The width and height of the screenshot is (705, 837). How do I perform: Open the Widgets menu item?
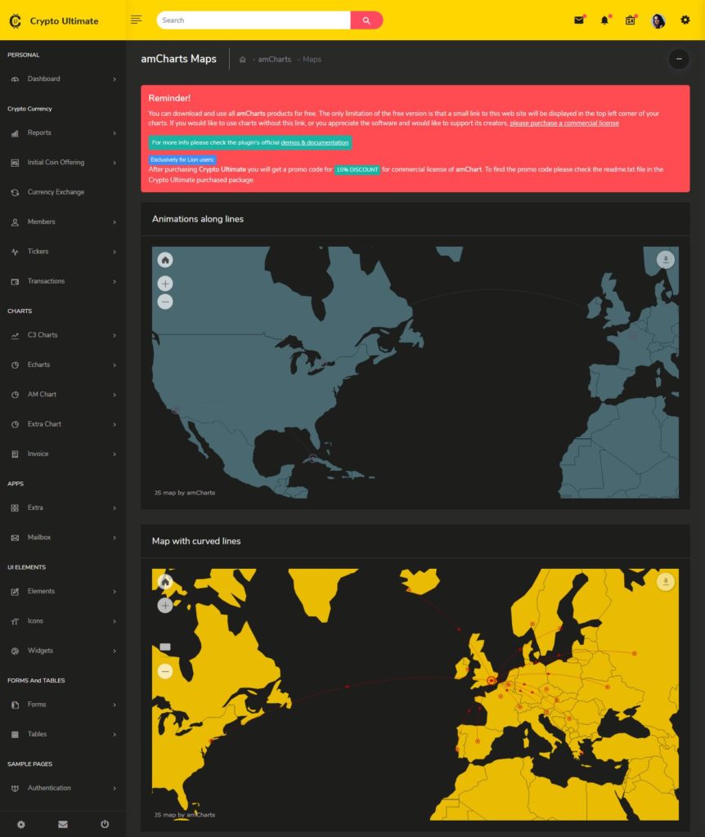pos(63,651)
